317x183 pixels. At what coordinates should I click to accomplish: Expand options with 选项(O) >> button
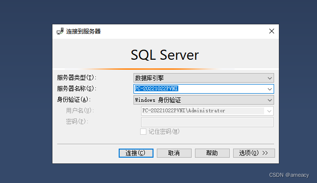pos(254,153)
